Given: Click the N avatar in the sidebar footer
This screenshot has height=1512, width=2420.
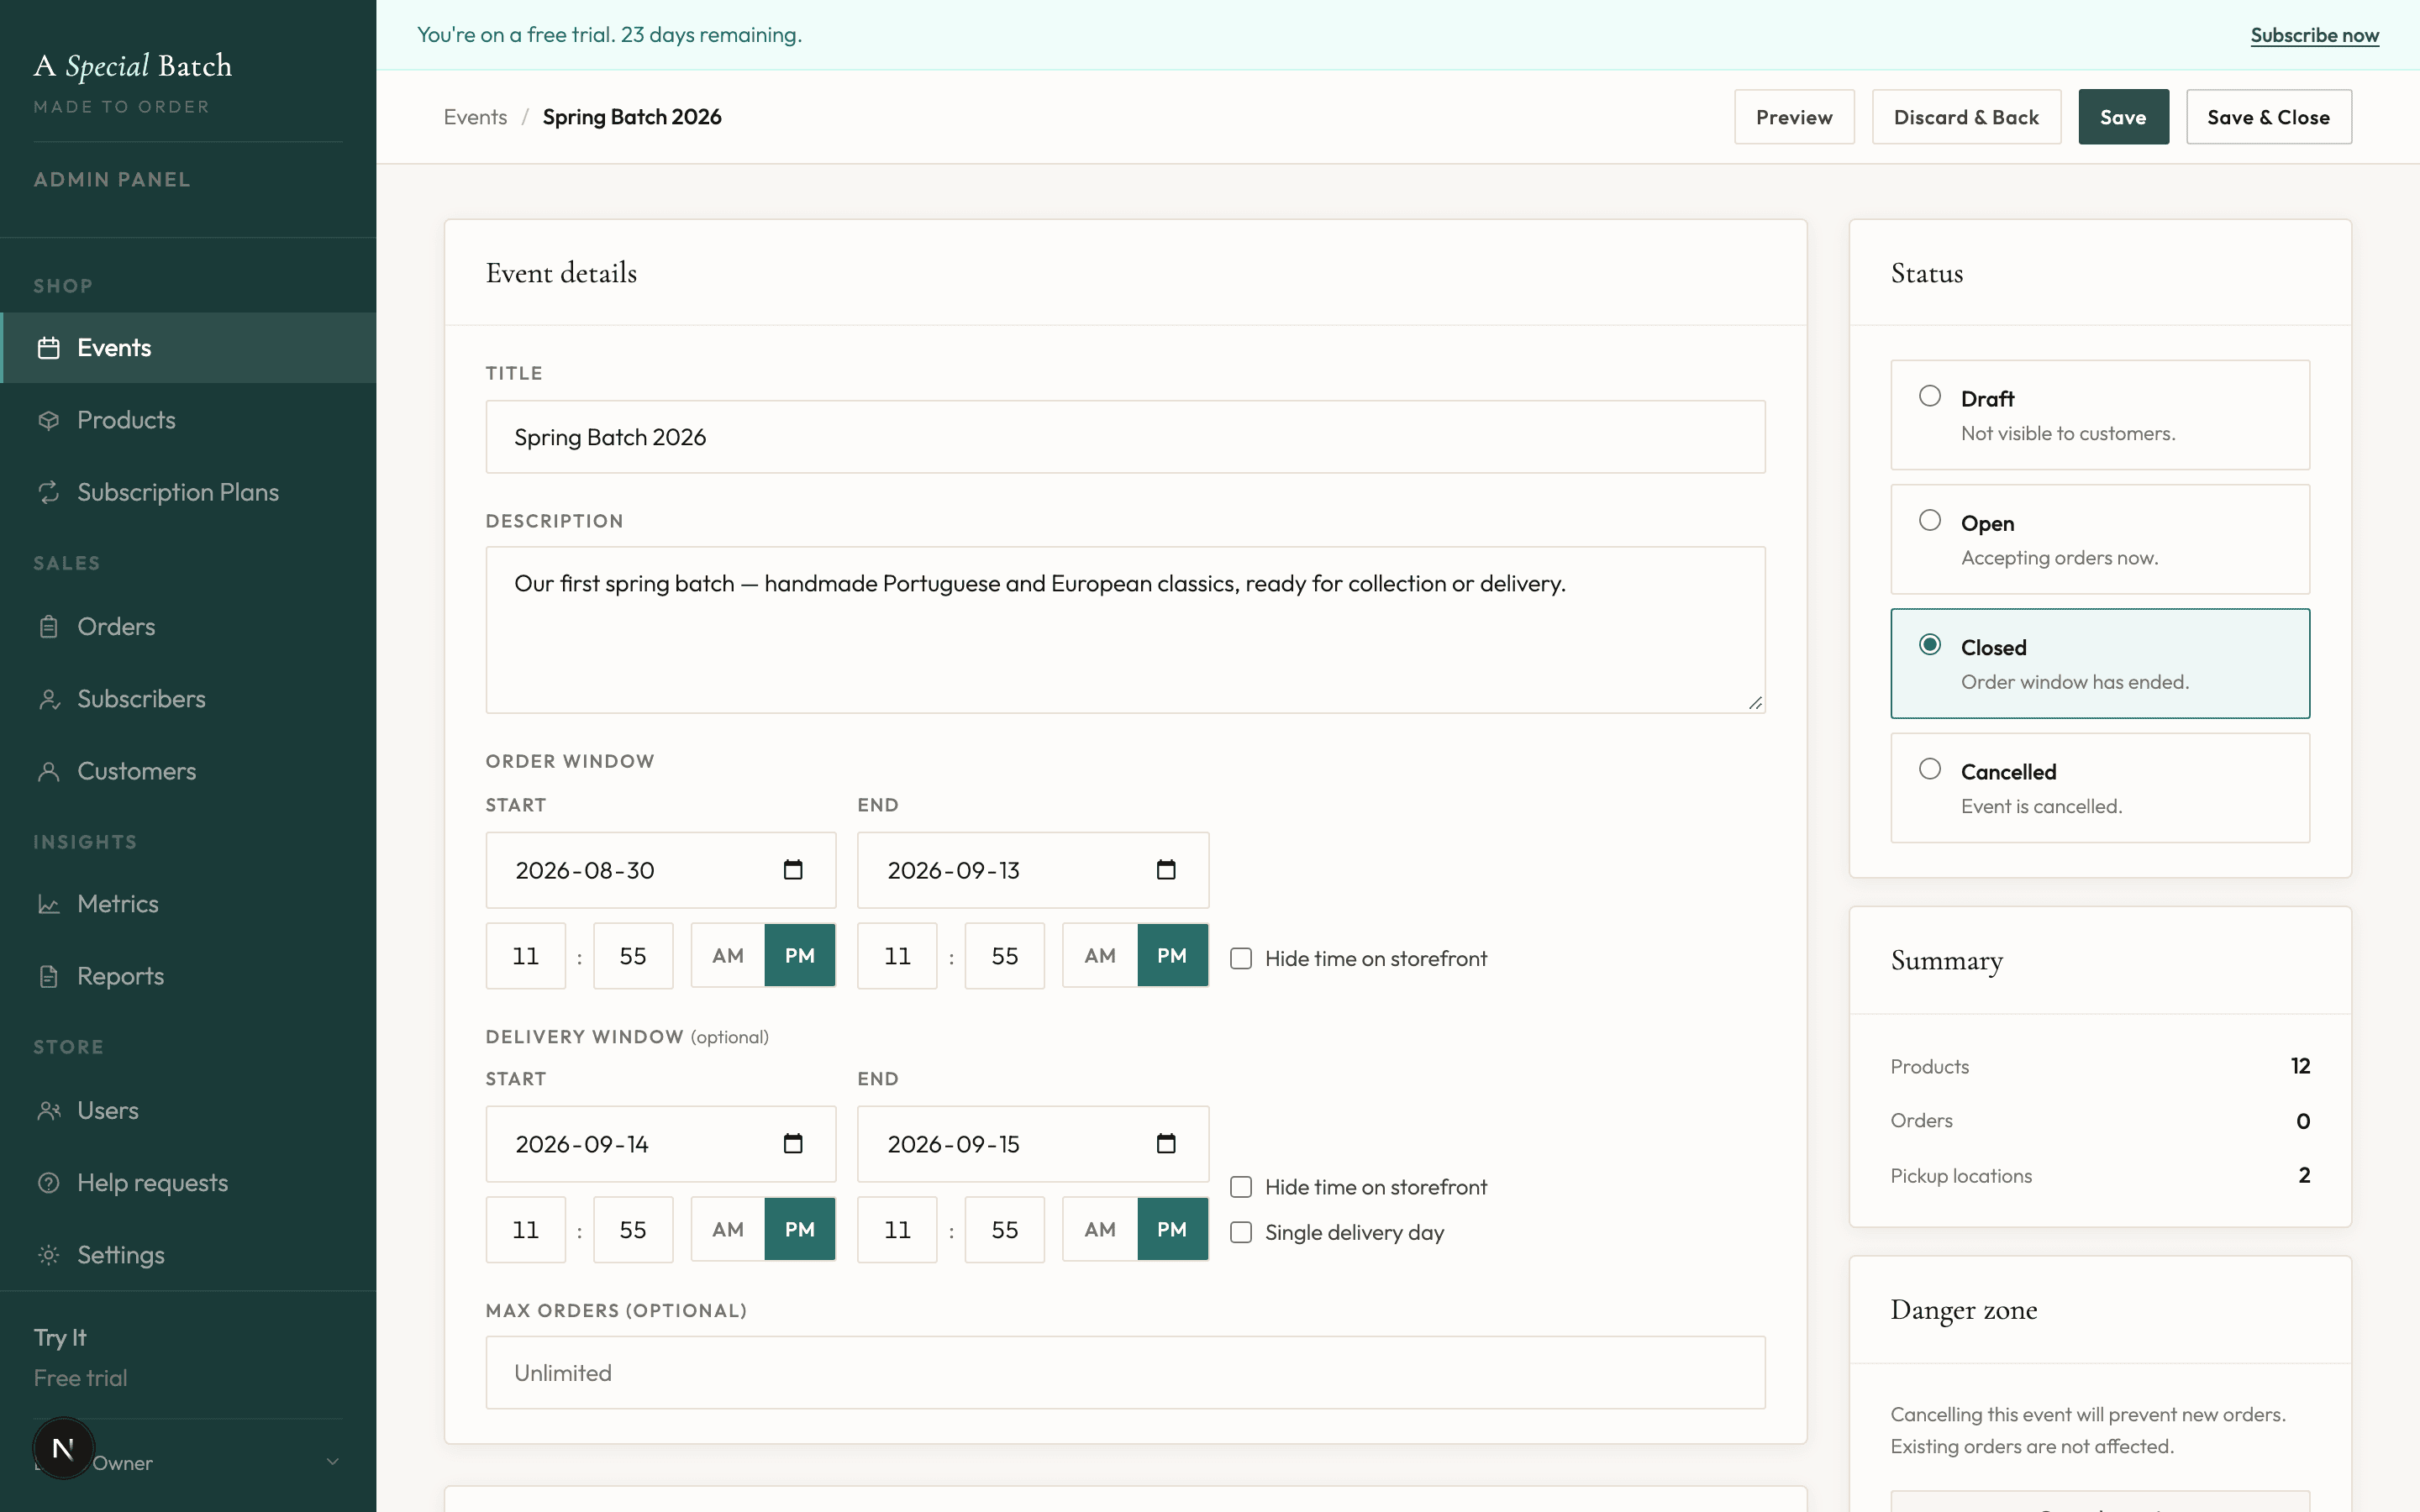Looking at the screenshot, I should tap(63, 1447).
